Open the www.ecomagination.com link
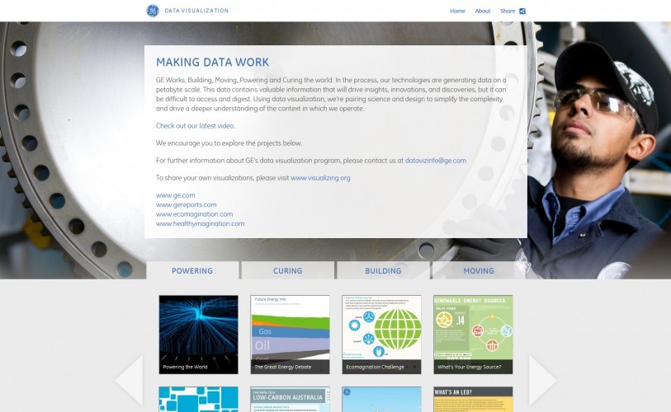The width and height of the screenshot is (671, 412). [194, 214]
